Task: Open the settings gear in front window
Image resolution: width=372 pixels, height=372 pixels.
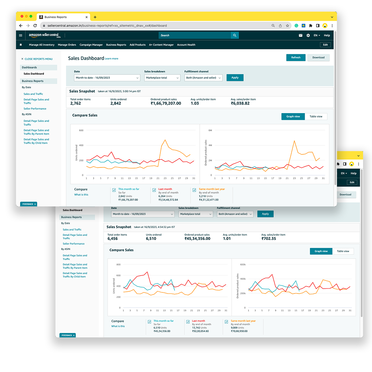Action: pyautogui.click(x=308, y=35)
